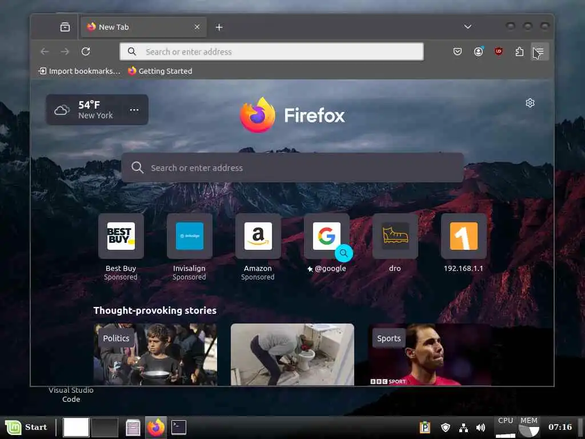
Task: Open the Best Buy shortcut tile
Action: point(121,236)
